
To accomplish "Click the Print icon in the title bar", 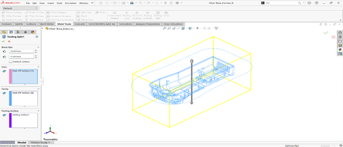I will (132, 3).
